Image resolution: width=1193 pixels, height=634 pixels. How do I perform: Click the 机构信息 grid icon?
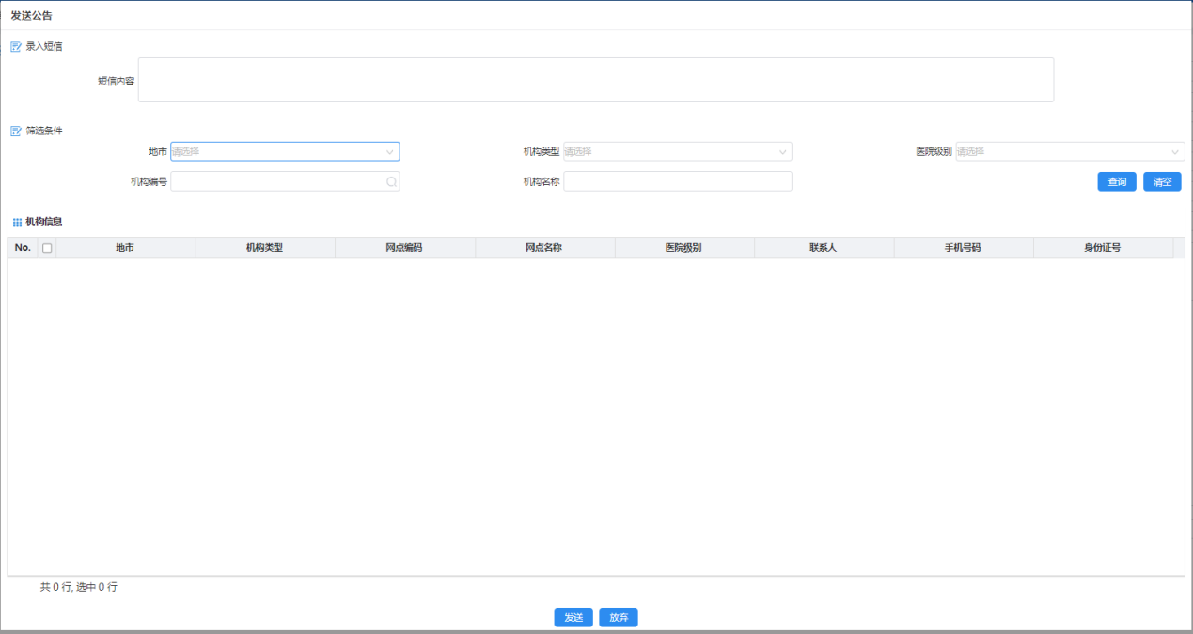point(16,223)
